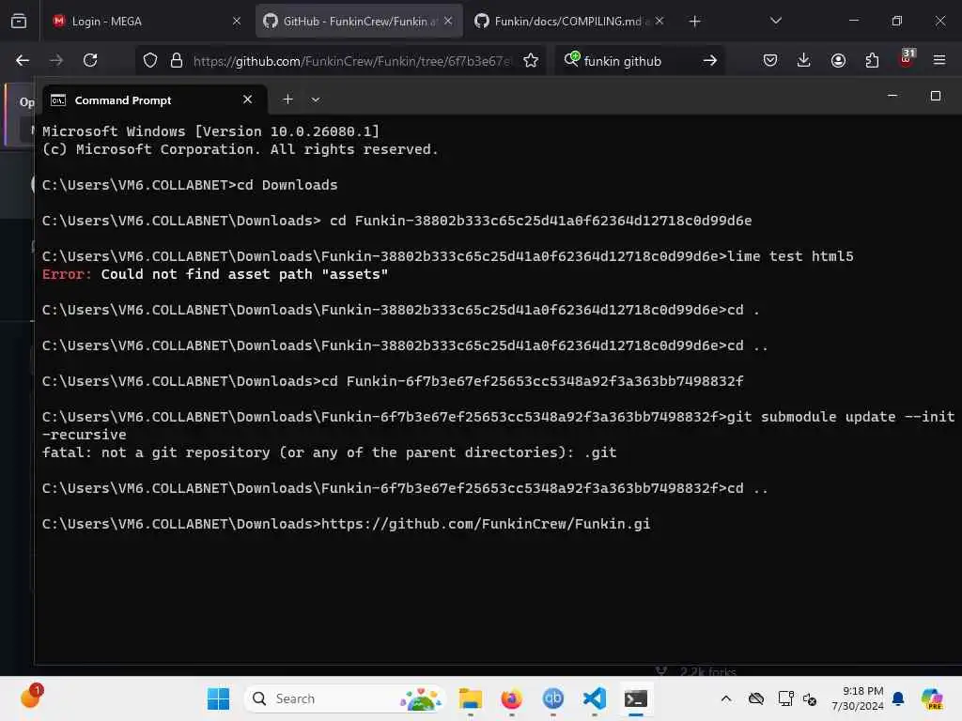Focus the GitHub URL address field
962x721 pixels.
[351, 61]
